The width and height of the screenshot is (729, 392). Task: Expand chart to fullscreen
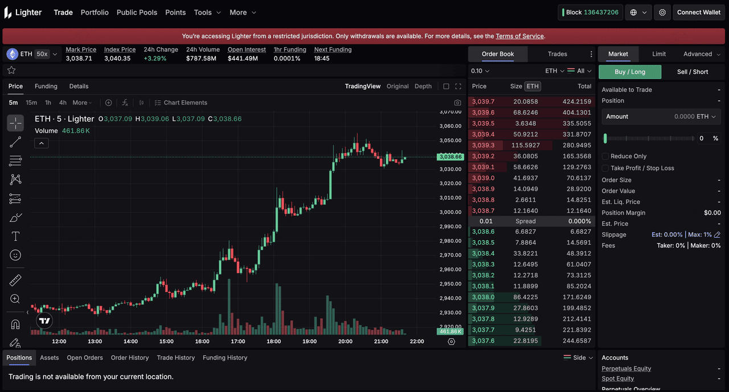(458, 86)
